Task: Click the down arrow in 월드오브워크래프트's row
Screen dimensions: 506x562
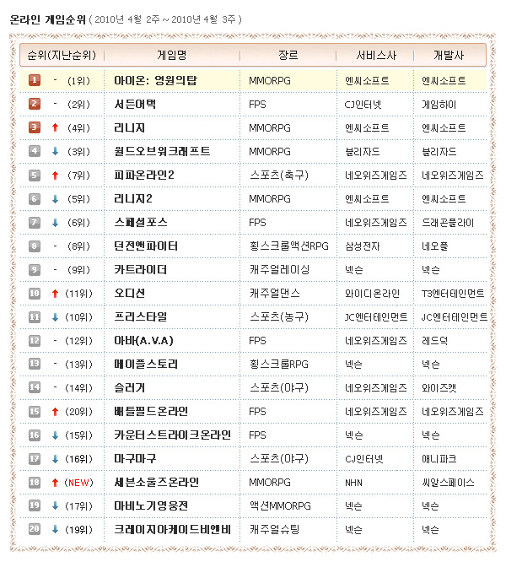Action: (x=55, y=151)
